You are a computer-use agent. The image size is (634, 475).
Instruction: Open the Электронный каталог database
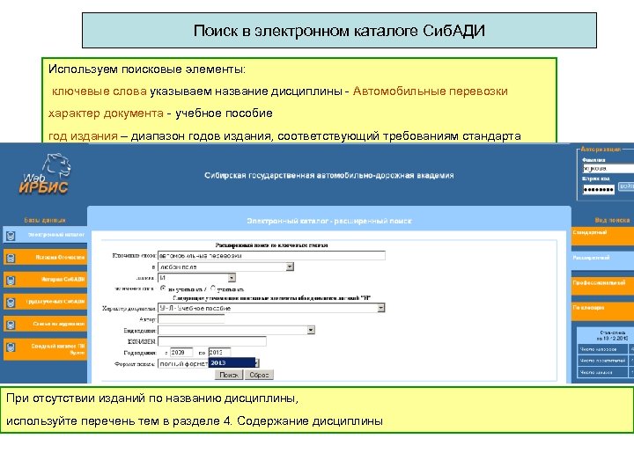(45, 235)
